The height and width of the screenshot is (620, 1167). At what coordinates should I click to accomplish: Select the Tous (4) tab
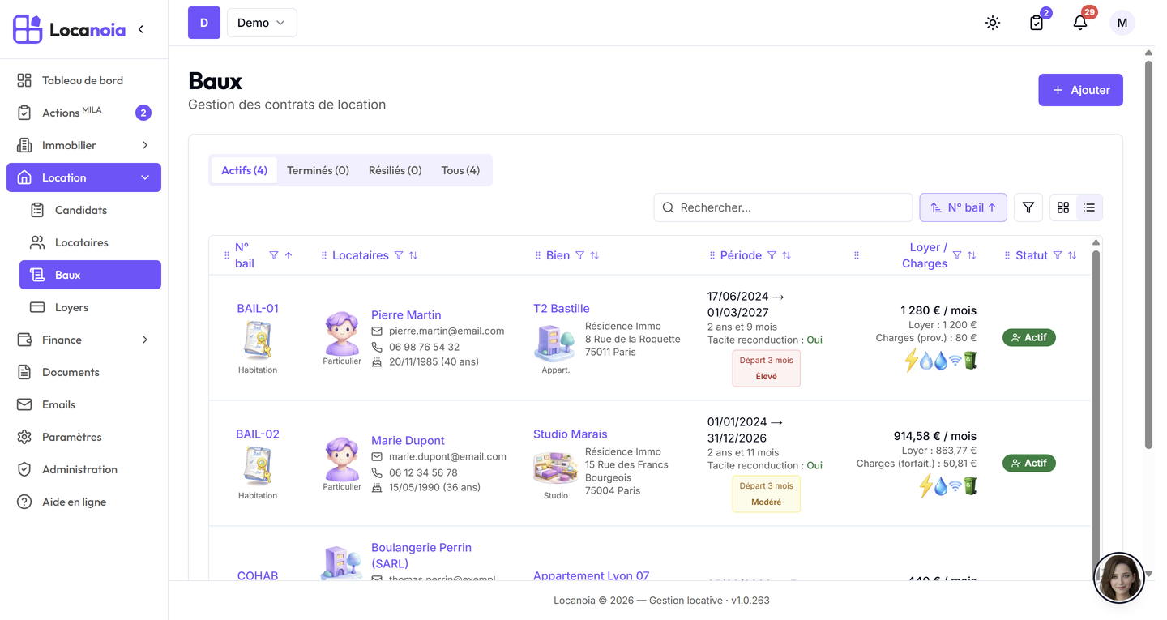(x=460, y=170)
